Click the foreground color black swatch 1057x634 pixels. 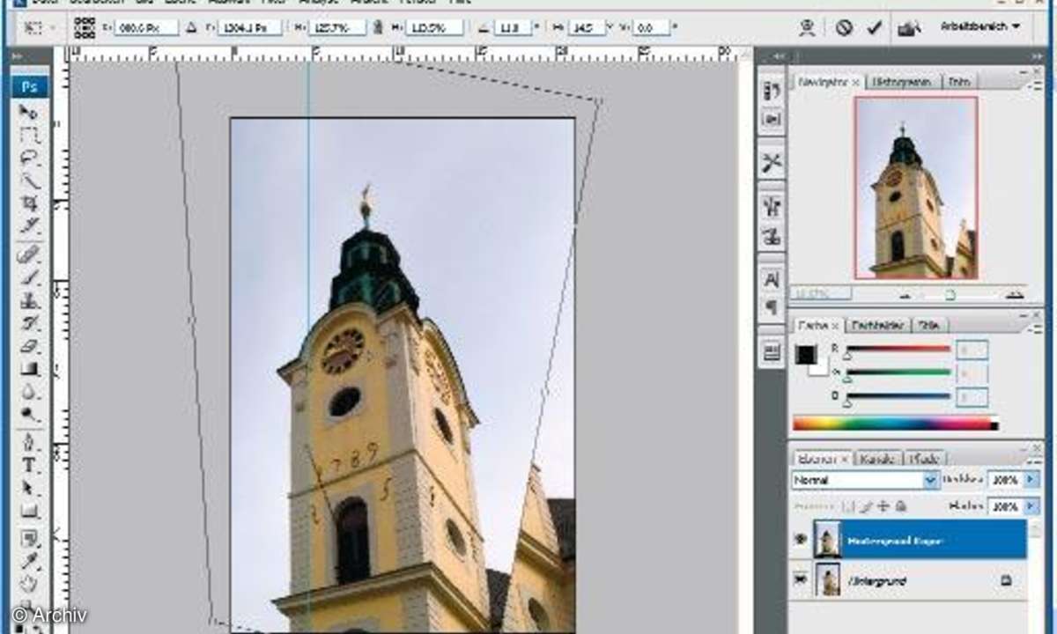click(x=806, y=355)
